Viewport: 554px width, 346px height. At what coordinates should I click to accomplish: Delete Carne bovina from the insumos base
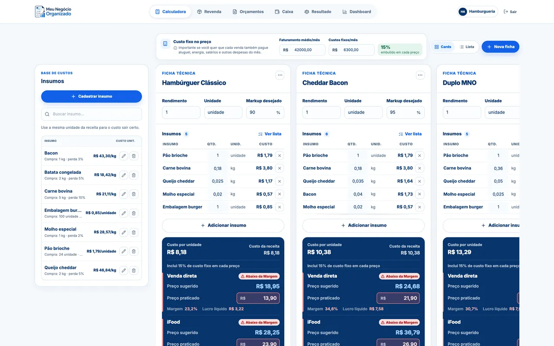[134, 194]
